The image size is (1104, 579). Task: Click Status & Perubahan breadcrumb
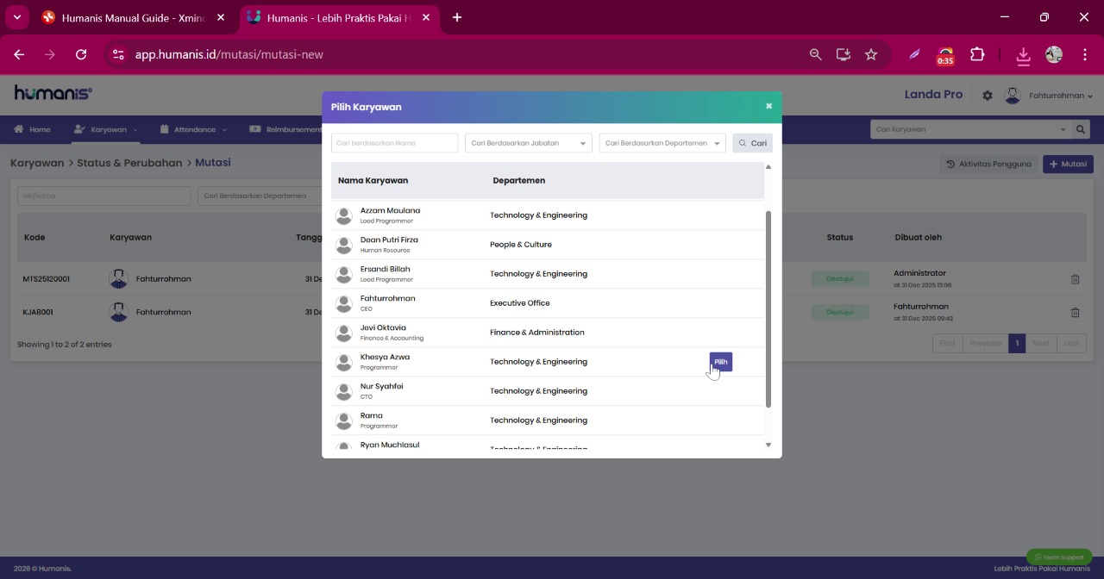click(129, 163)
